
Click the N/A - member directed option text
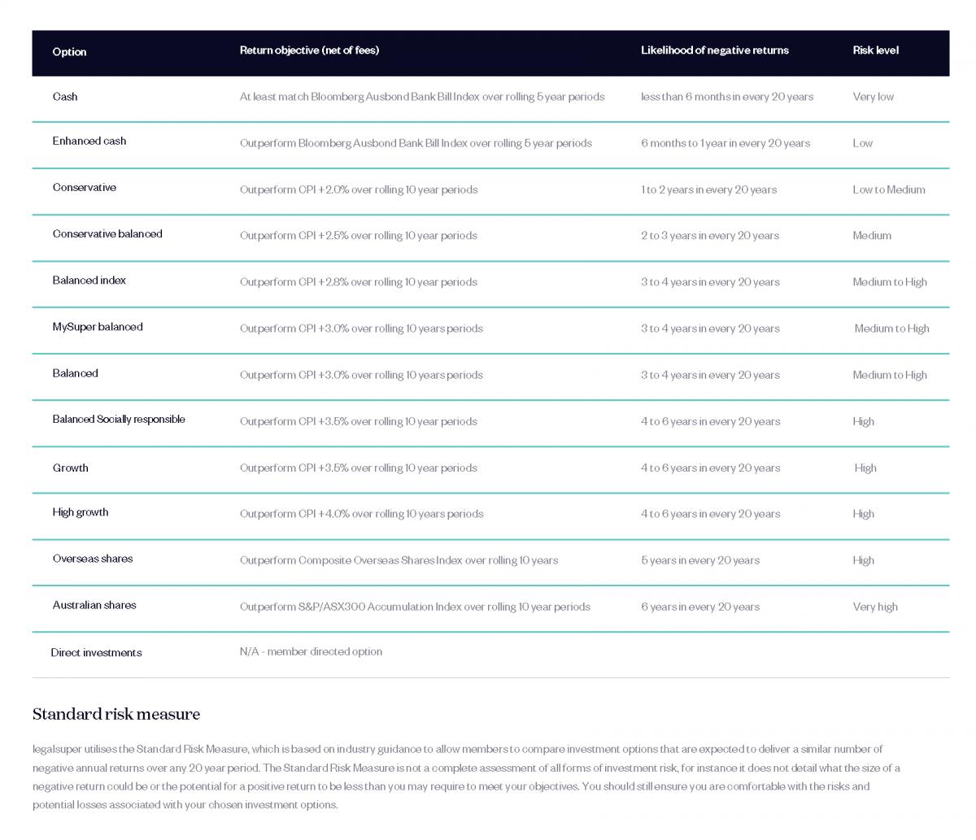click(311, 651)
